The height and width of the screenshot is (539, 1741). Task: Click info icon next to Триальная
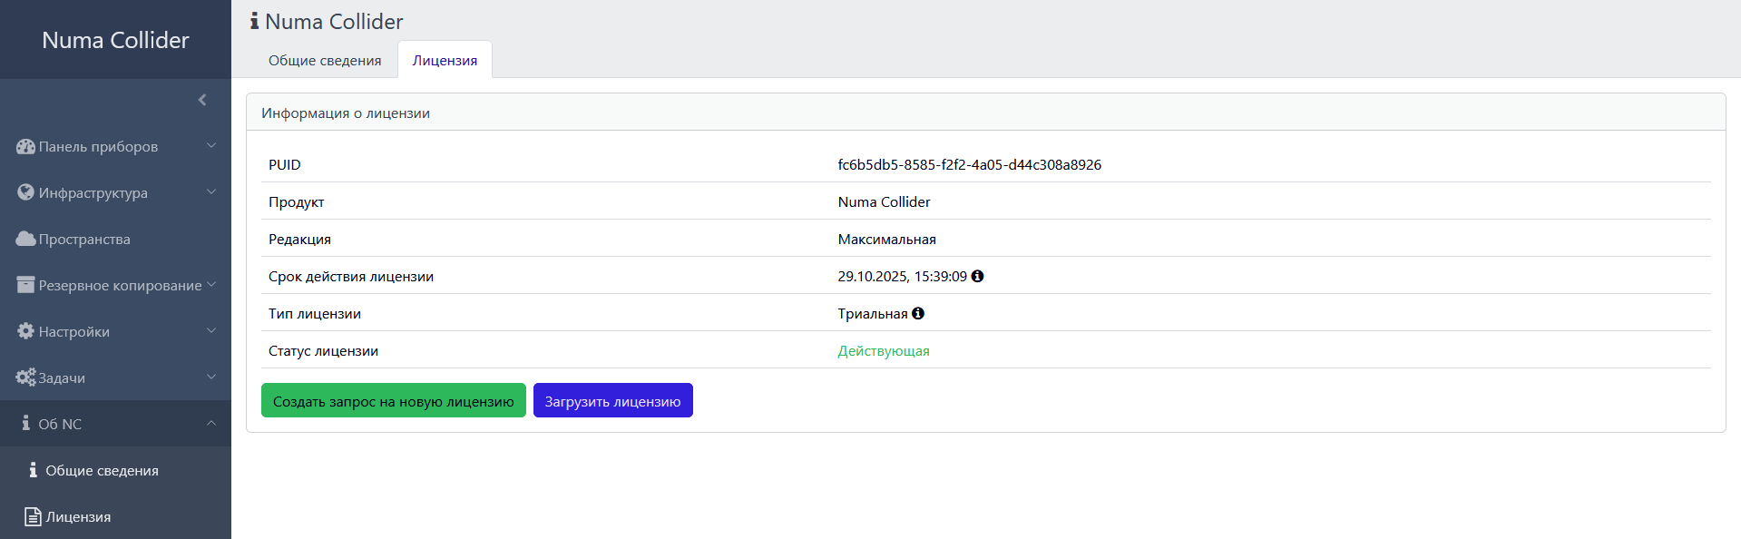[x=918, y=313]
